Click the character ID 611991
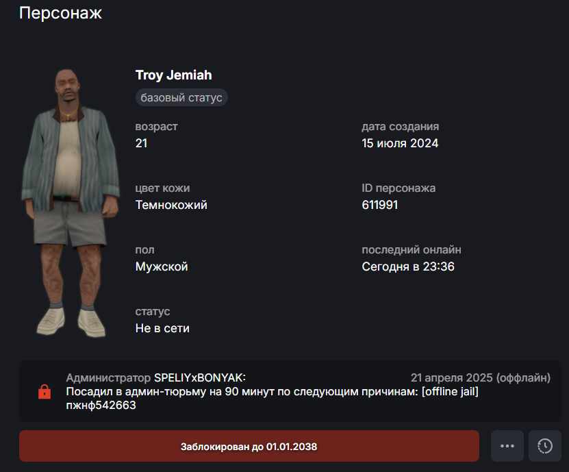The height and width of the screenshot is (472, 569). (x=380, y=205)
